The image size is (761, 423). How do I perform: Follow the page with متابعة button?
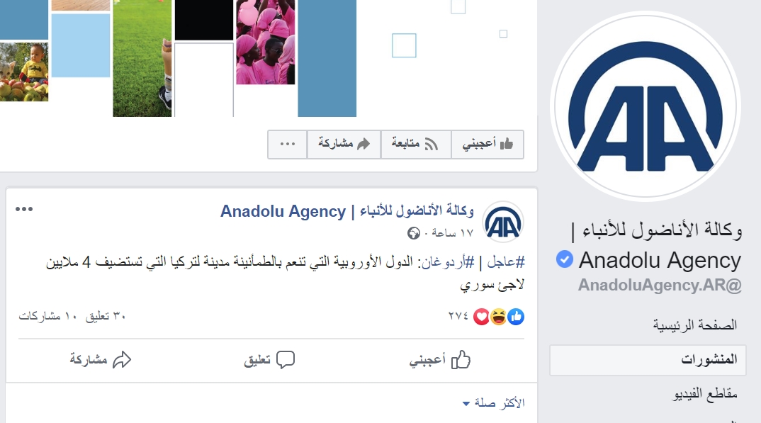pos(416,144)
